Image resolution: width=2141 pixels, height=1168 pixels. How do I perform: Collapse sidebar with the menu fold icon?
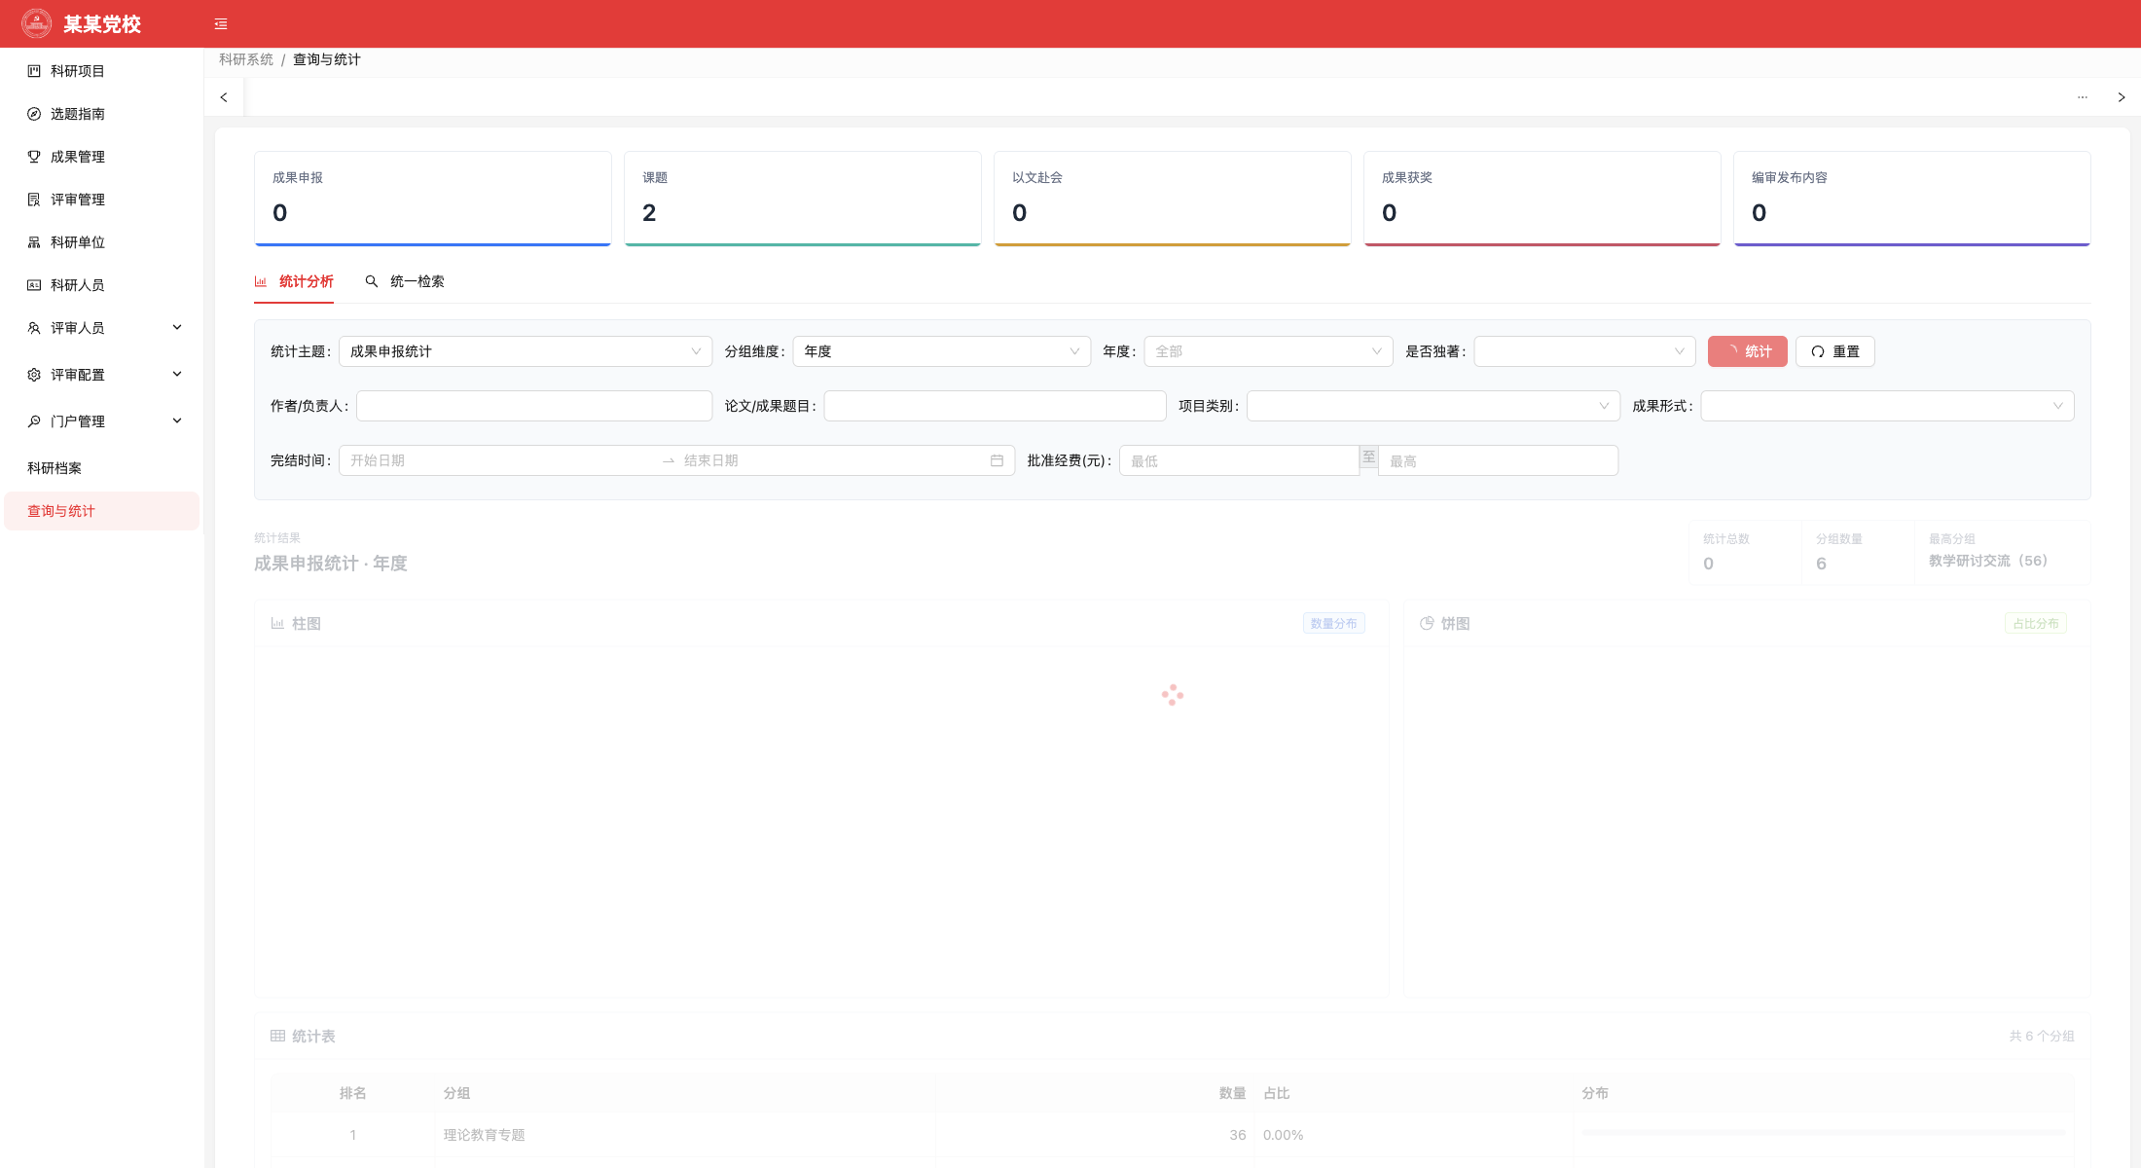click(221, 24)
